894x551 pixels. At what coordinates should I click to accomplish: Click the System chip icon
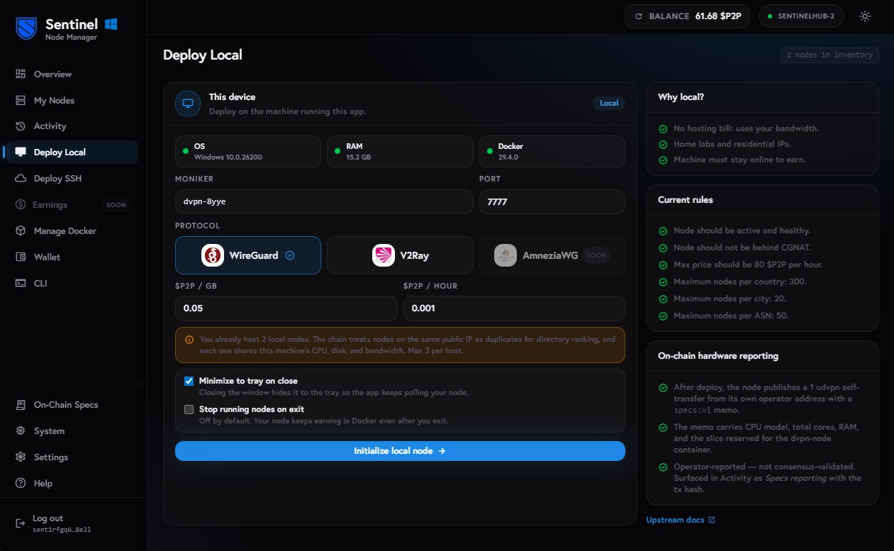pos(21,431)
